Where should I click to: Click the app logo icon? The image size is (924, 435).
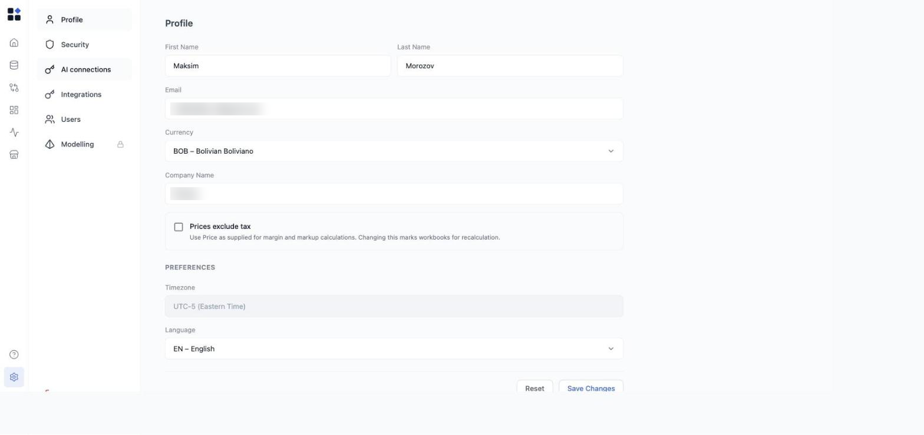pyautogui.click(x=14, y=14)
